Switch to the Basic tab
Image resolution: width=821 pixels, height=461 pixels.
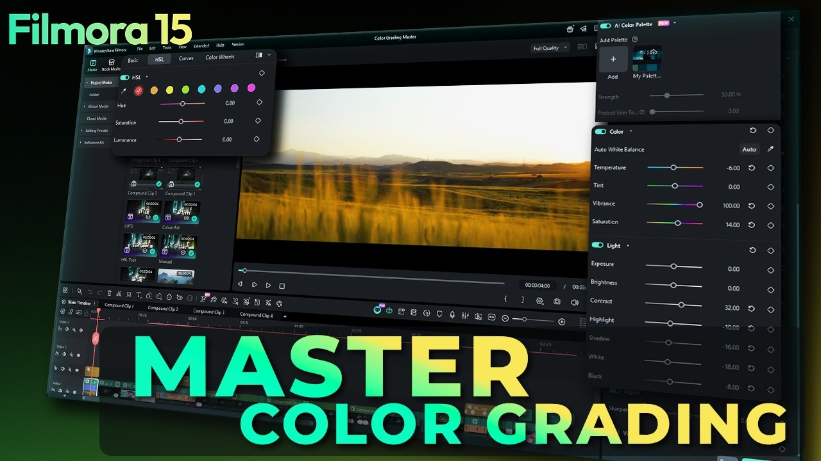coord(133,60)
